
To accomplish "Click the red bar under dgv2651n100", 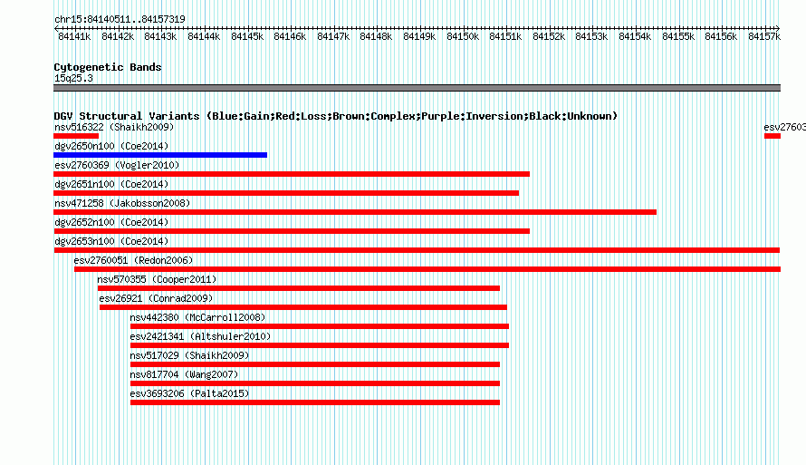I will coord(286,193).
